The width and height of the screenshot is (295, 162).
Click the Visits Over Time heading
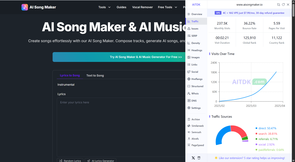pos(223,54)
